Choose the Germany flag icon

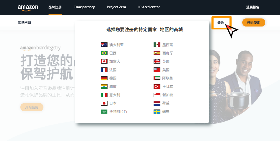click(104, 78)
